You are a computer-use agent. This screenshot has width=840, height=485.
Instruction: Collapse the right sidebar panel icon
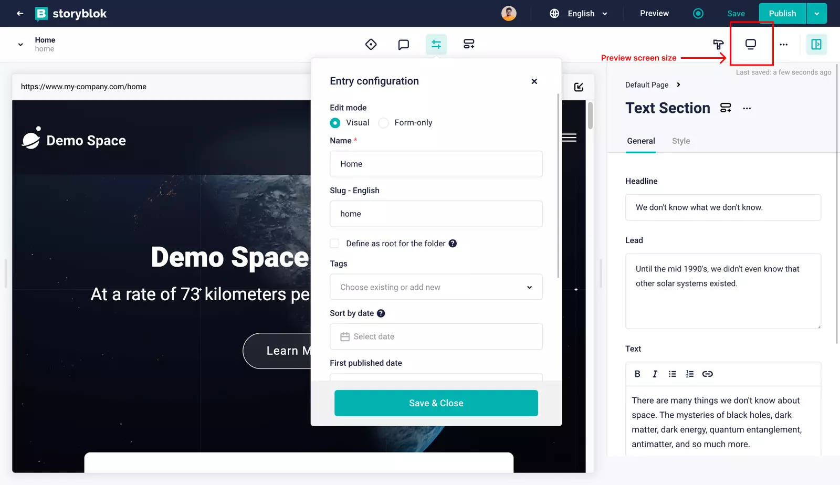816,44
